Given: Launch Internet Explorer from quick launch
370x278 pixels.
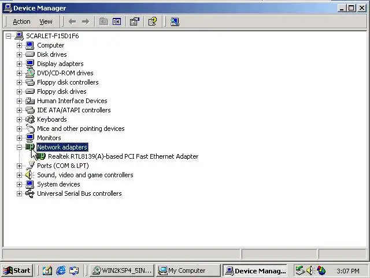Looking at the screenshot, I should click(x=61, y=270).
